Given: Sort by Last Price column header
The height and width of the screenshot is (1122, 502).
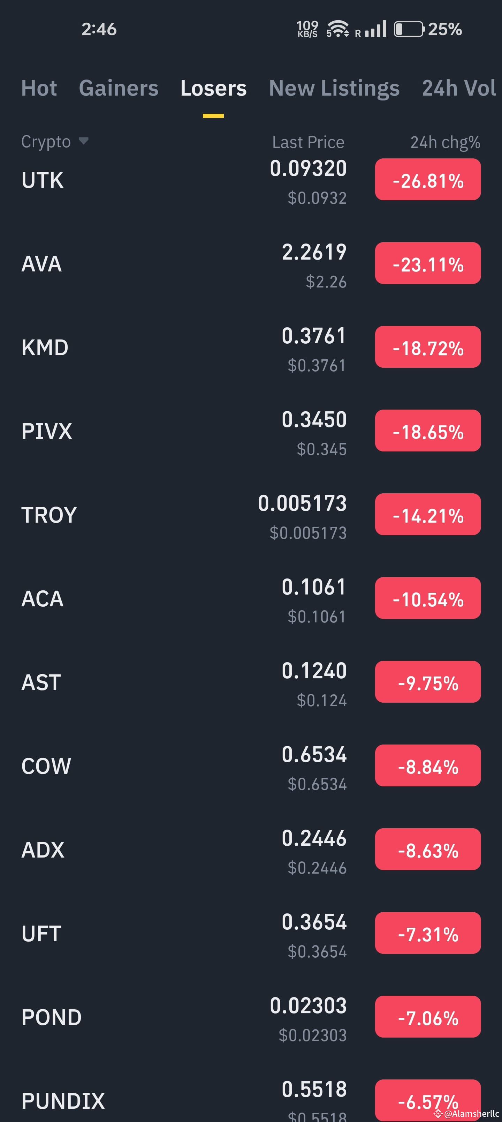Looking at the screenshot, I should click(308, 142).
